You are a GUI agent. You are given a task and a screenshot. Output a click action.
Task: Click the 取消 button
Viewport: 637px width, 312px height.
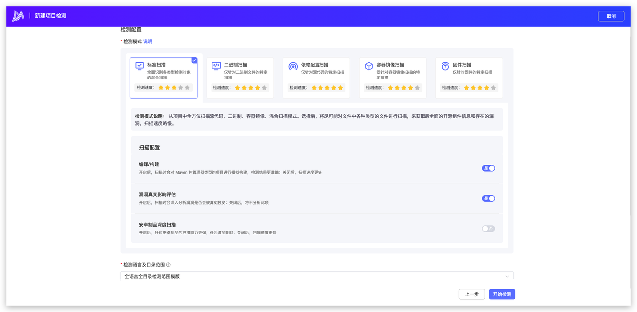click(x=611, y=16)
